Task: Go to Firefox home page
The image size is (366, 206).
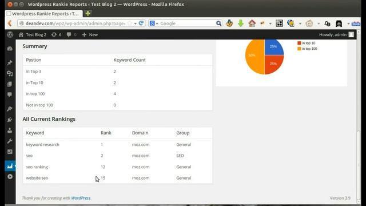Action: (252, 23)
